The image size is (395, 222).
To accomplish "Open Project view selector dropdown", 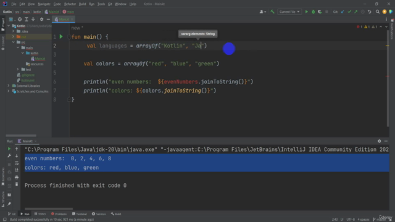I will 12,19.
